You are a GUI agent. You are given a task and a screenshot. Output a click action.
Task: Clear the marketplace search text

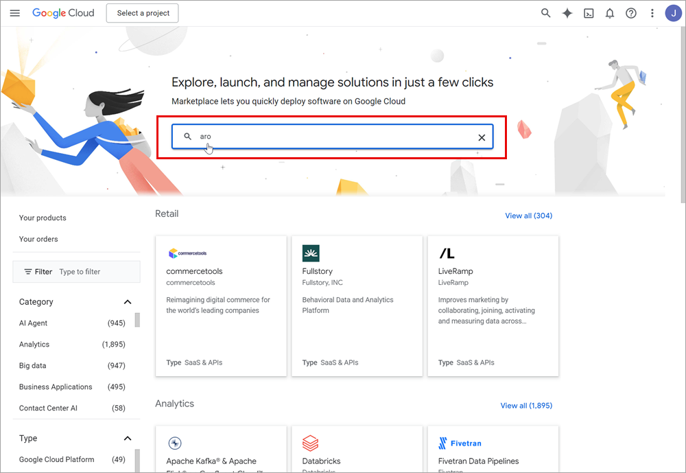tap(482, 137)
